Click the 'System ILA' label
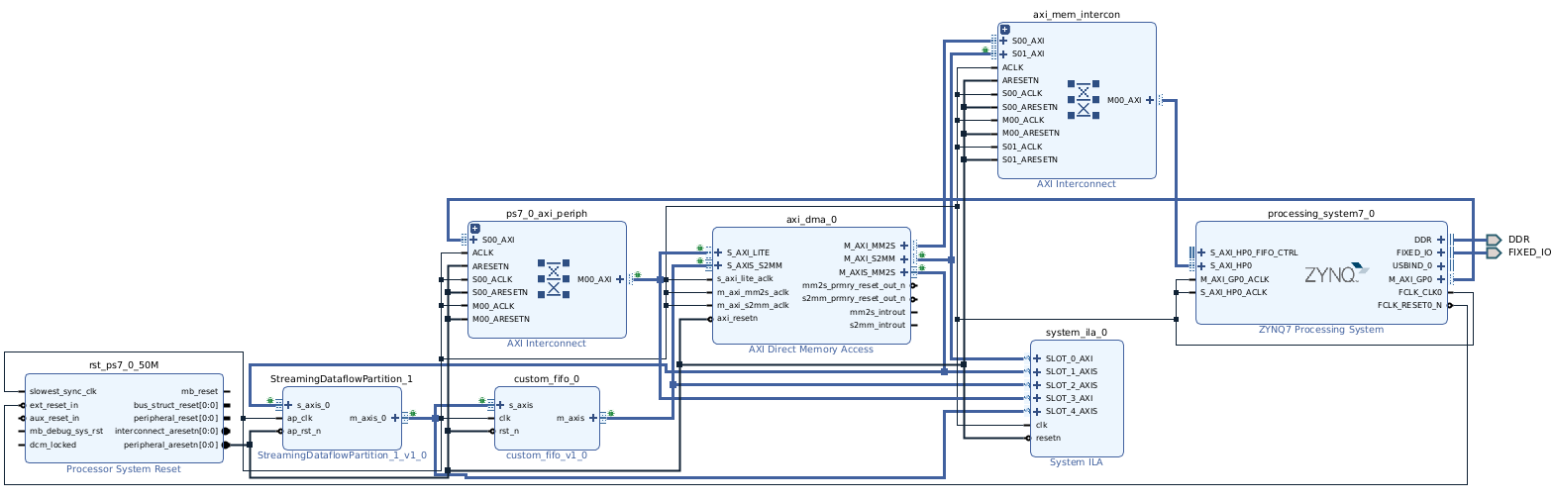The width and height of the screenshot is (1553, 502). tap(1077, 461)
